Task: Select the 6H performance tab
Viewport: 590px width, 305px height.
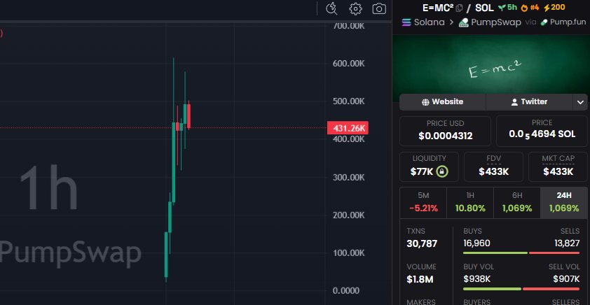Action: (516, 201)
